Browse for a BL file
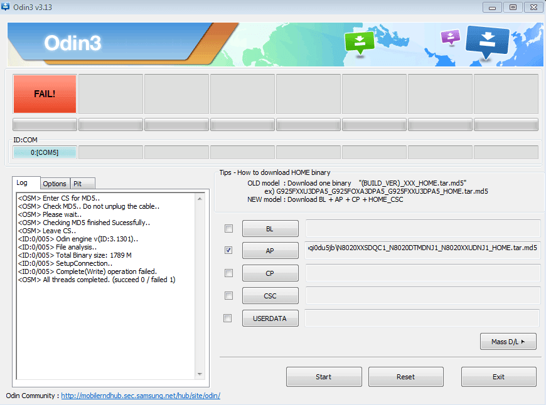This screenshot has width=546, height=405. pos(270,229)
